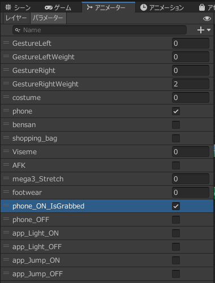Click the drag handle beside GestureLeft
Screen dimensions: 215x283
[6, 42]
